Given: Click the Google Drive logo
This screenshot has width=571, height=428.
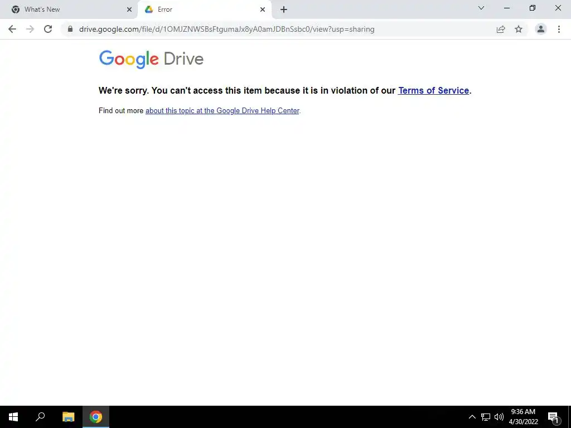Looking at the screenshot, I should (151, 59).
